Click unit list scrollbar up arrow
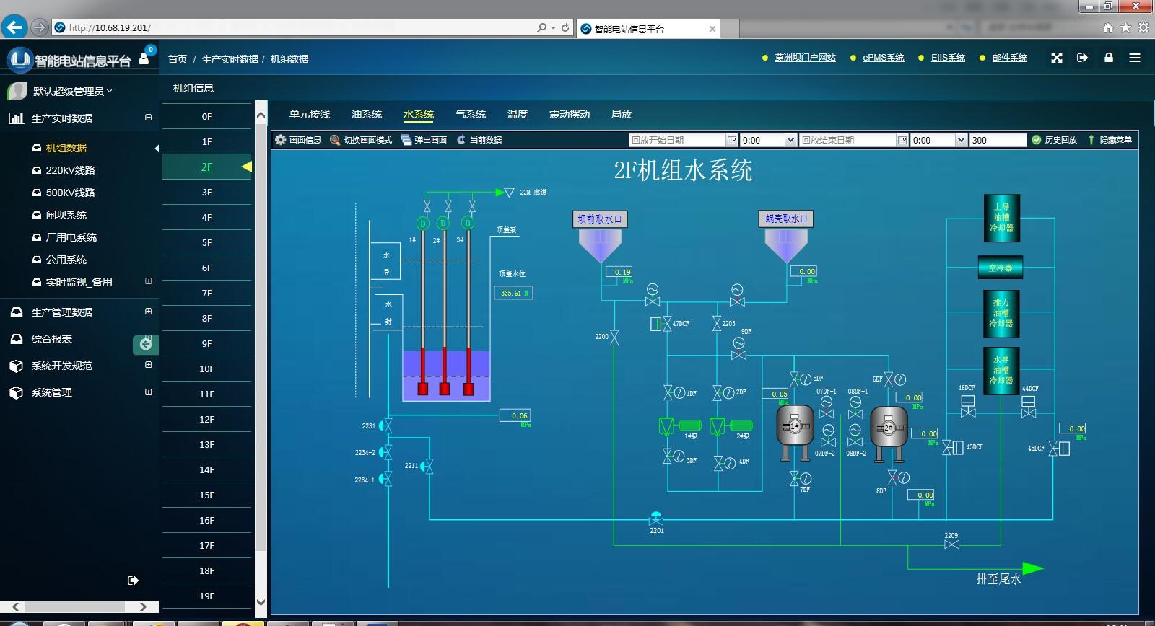This screenshot has width=1155, height=626. click(x=261, y=115)
